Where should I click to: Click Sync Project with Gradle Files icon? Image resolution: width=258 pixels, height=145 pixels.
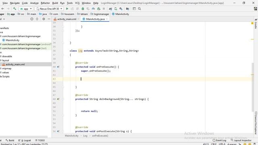[110, 9]
